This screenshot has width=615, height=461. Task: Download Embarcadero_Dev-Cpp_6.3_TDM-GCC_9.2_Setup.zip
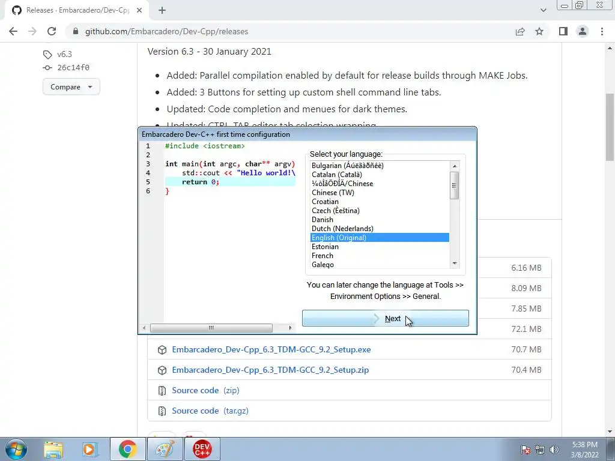pyautogui.click(x=270, y=370)
